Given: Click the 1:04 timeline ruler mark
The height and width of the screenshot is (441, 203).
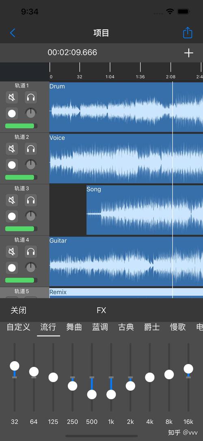Looking at the screenshot, I should pyautogui.click(x=110, y=77).
